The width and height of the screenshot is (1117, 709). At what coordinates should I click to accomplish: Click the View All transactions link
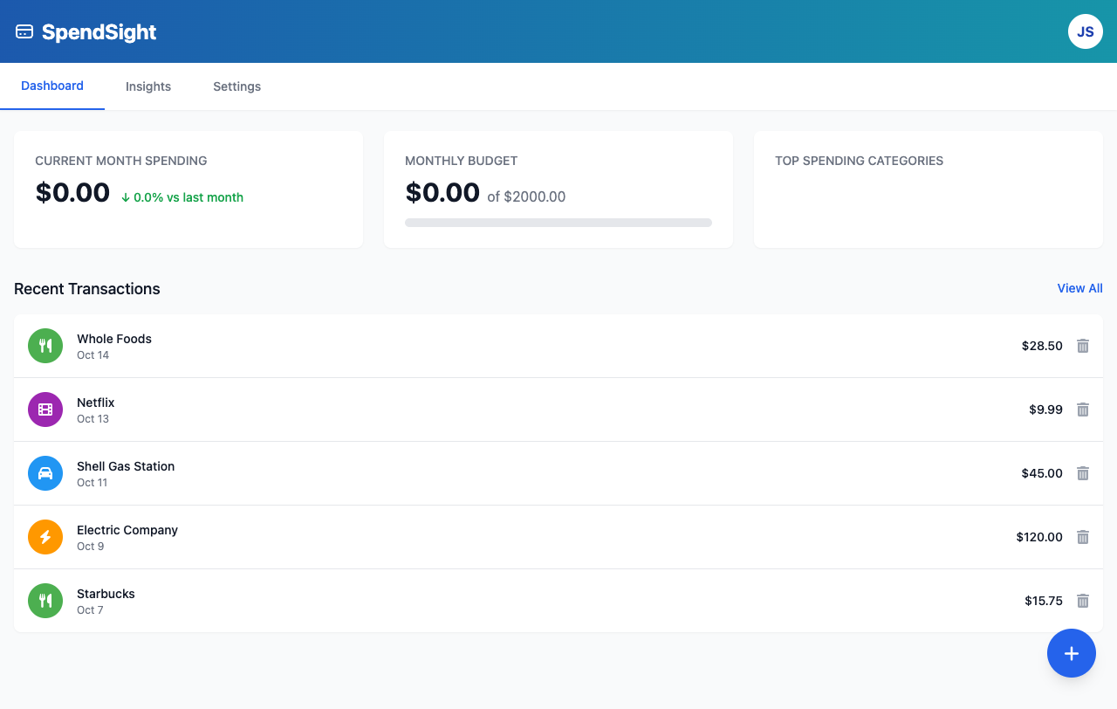1079,288
